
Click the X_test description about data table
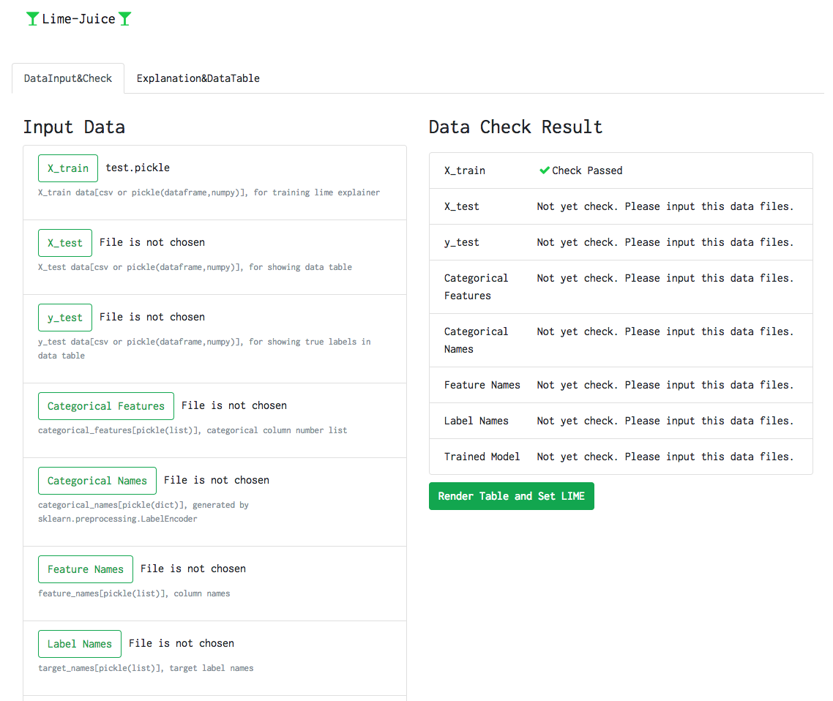195,267
